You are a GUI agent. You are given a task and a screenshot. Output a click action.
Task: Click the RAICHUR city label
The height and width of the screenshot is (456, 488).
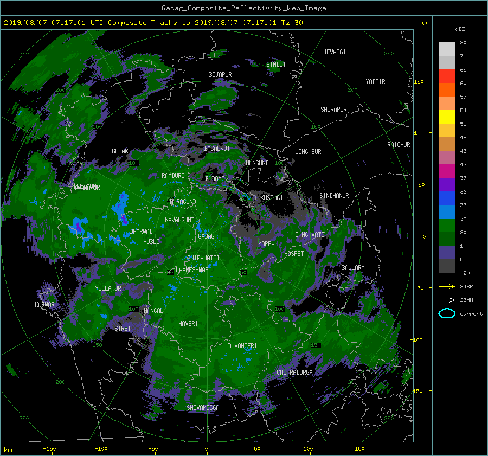coord(399,145)
